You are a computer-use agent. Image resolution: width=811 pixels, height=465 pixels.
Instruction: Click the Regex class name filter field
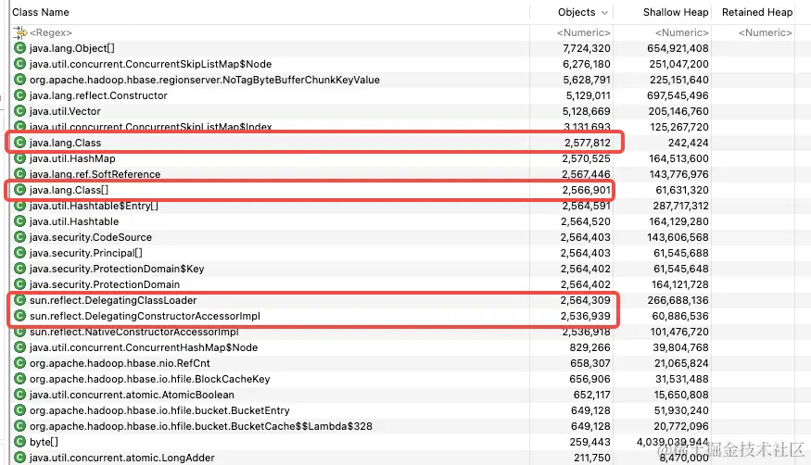pos(51,32)
